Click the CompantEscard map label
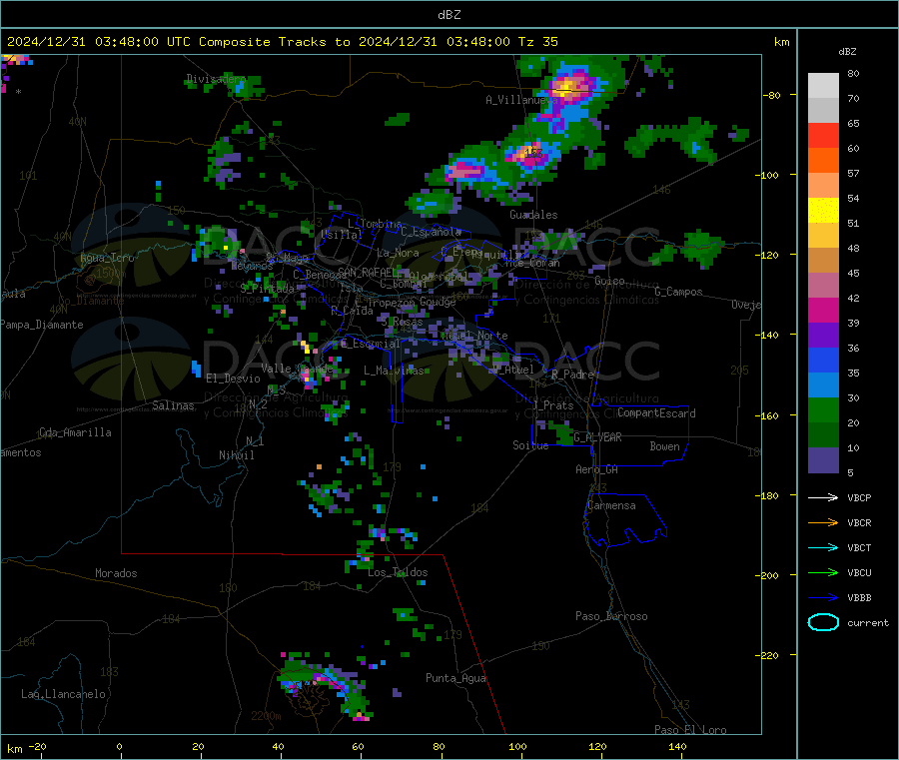The image size is (899, 760). [x=656, y=412]
